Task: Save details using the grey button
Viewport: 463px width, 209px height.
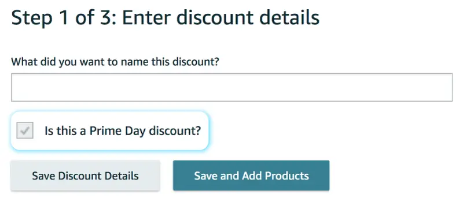Action: coord(85,176)
